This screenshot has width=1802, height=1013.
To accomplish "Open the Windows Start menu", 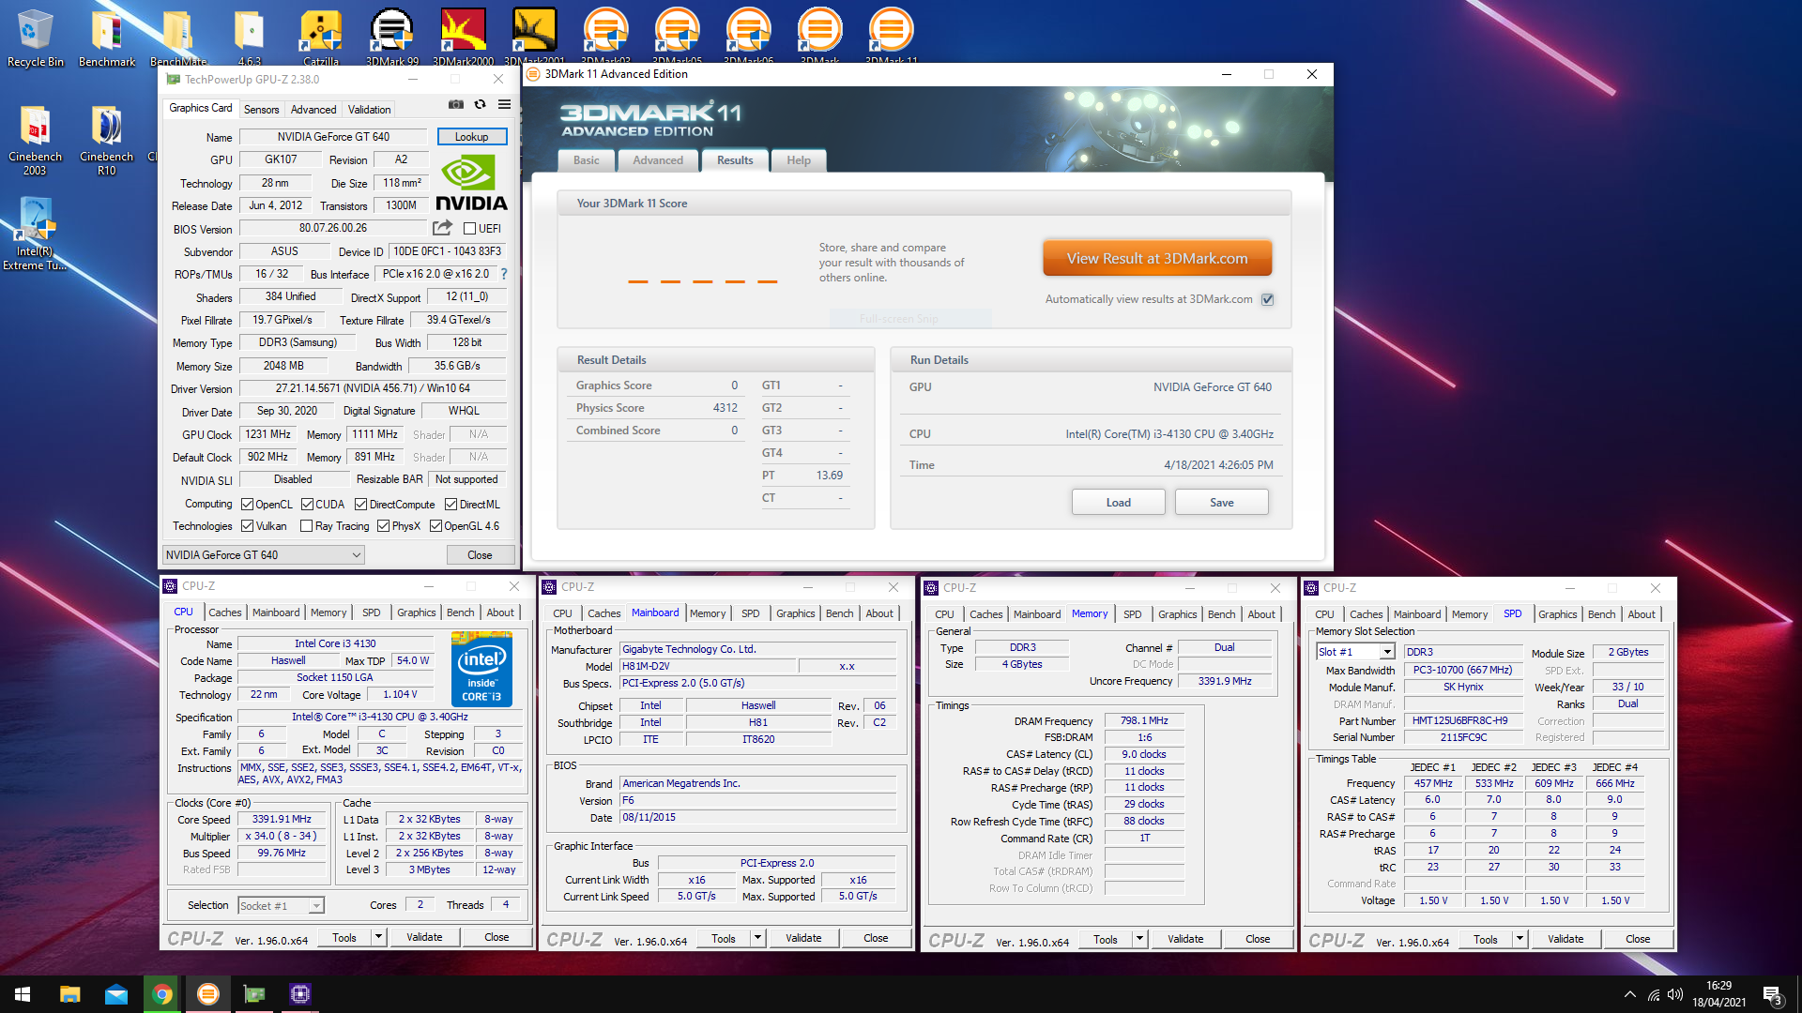I will (x=23, y=994).
